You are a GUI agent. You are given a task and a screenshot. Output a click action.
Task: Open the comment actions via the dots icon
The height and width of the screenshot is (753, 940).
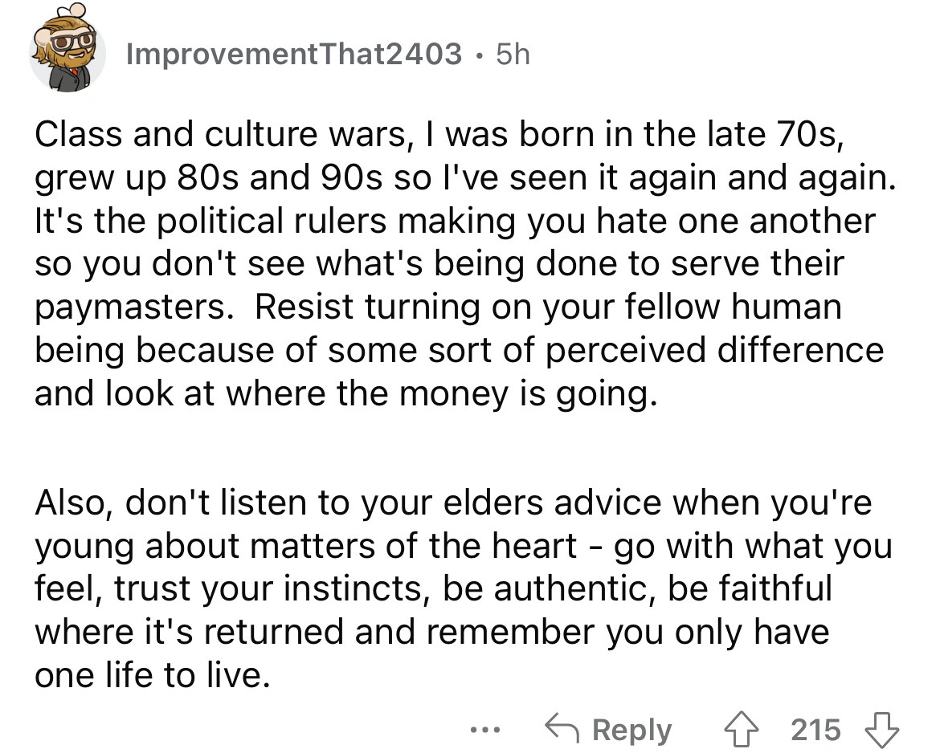coord(485,731)
